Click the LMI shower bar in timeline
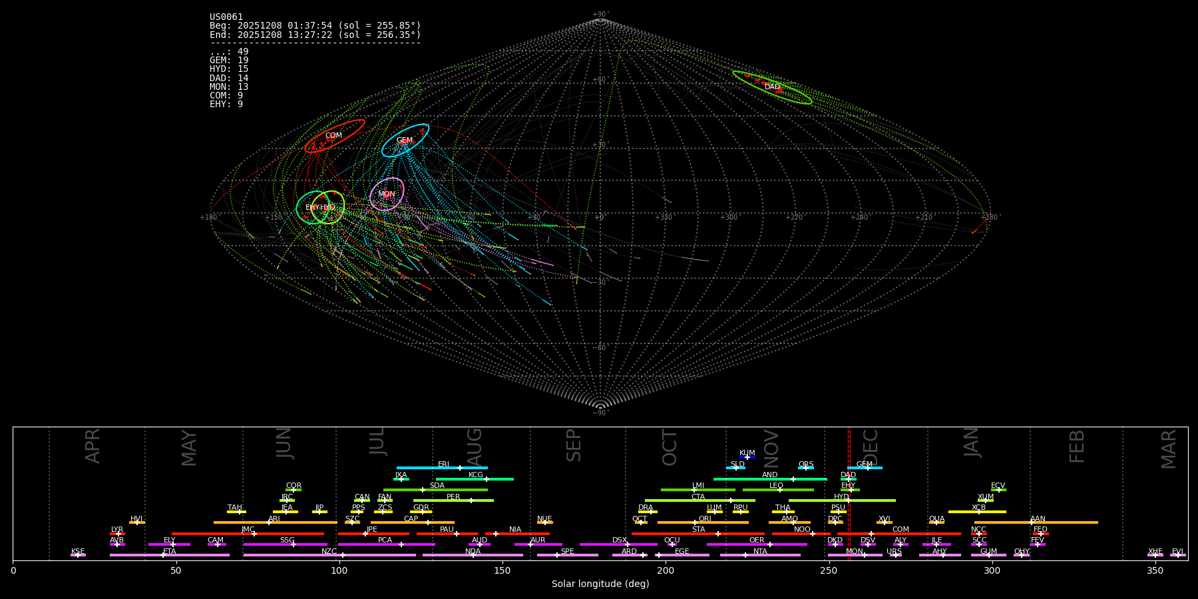 pyautogui.click(x=698, y=490)
